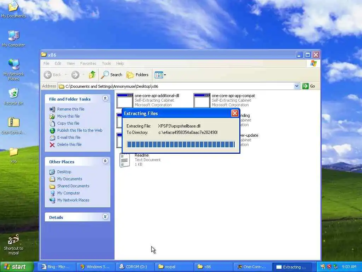Click the Go button
362x272 pixels.
coord(309,86)
